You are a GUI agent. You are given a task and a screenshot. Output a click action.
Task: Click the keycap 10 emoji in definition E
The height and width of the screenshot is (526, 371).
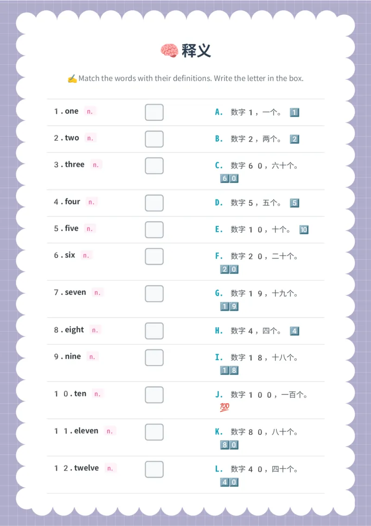coord(304,230)
